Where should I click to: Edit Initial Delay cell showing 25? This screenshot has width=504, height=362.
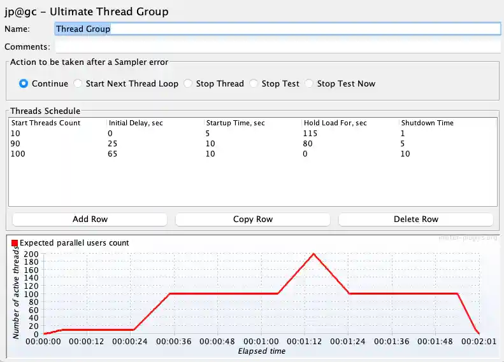[155, 143]
